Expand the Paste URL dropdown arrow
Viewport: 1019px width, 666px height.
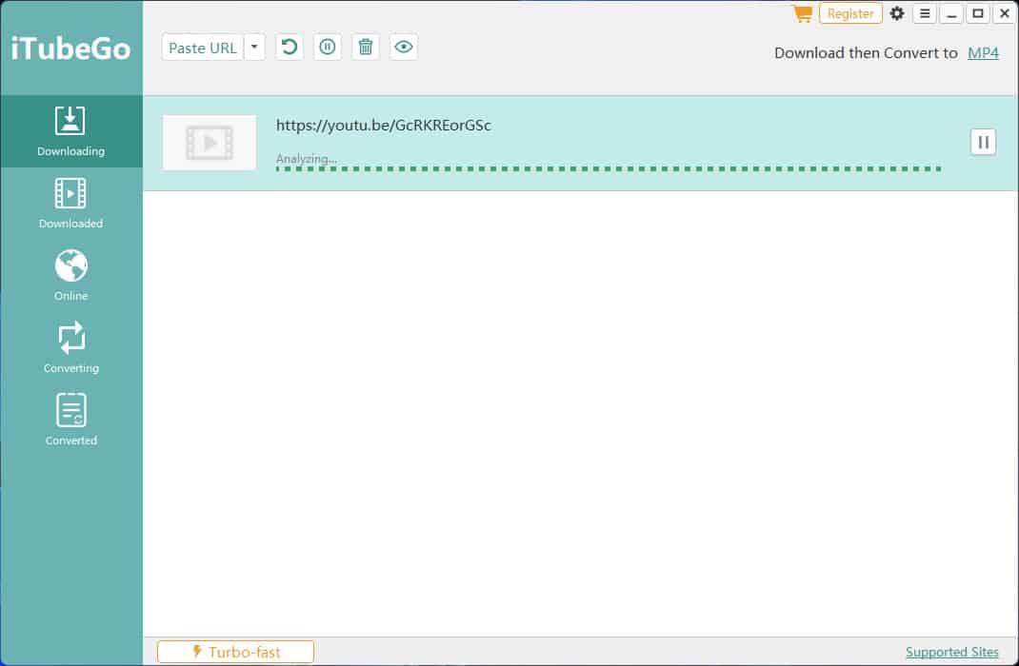point(255,48)
